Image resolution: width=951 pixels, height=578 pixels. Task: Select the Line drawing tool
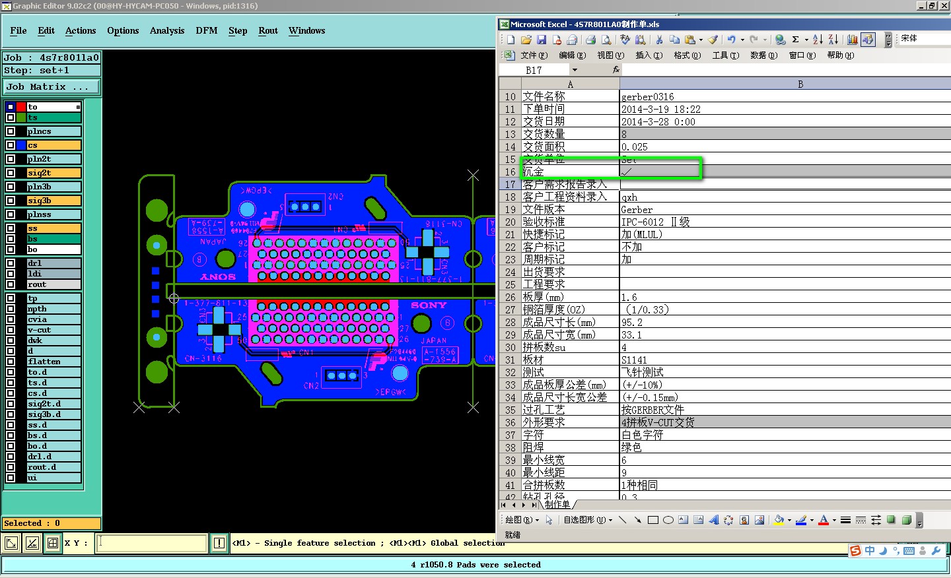pos(622,520)
